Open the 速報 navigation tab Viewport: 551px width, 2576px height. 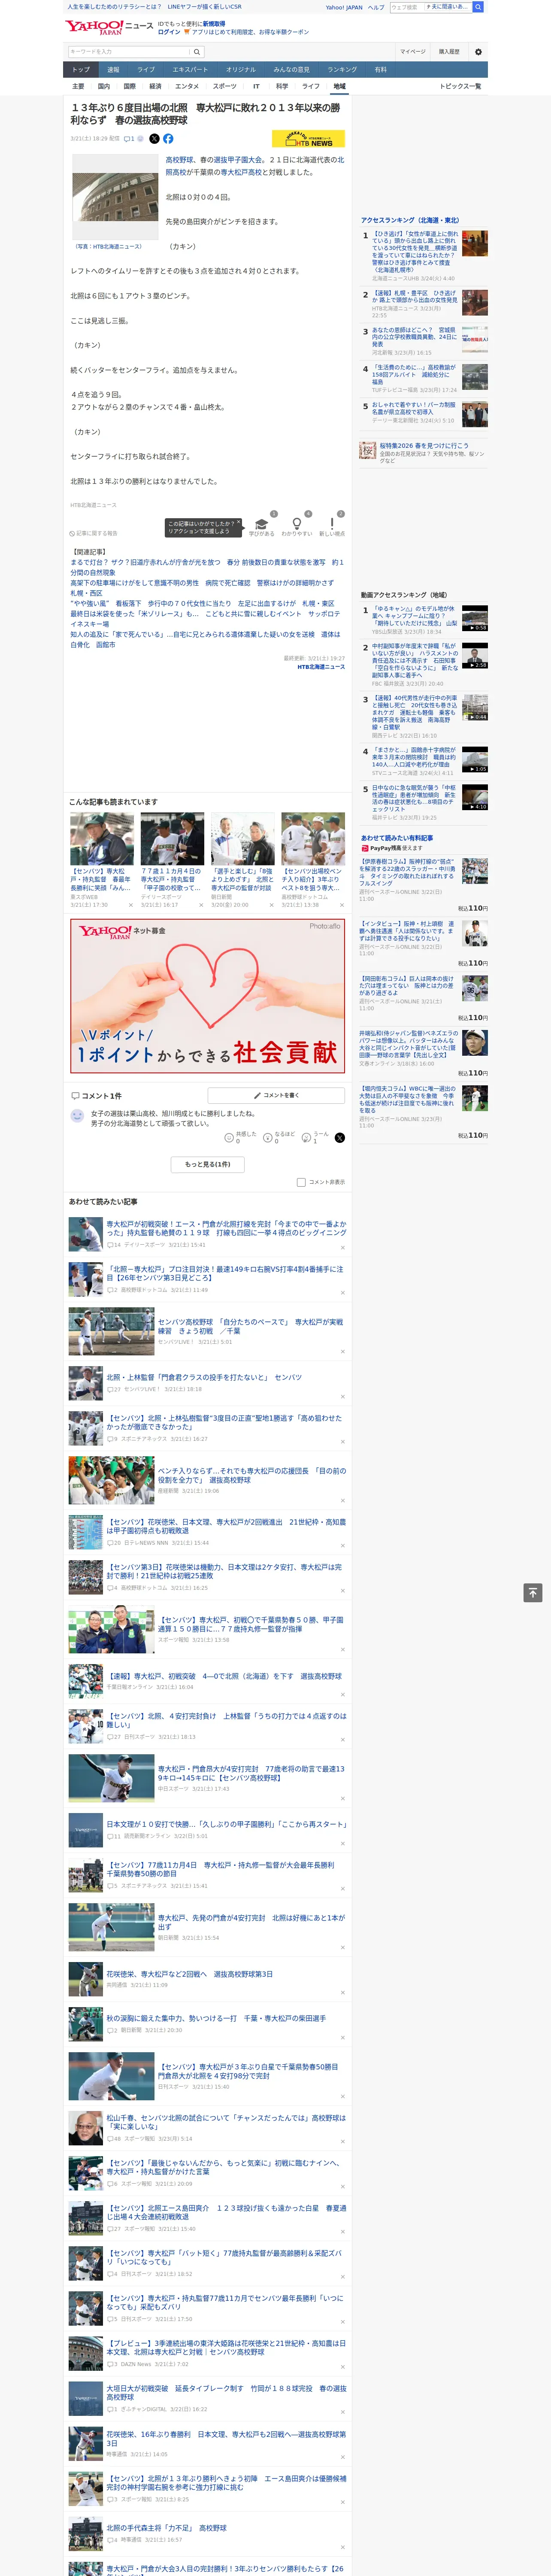point(113,70)
